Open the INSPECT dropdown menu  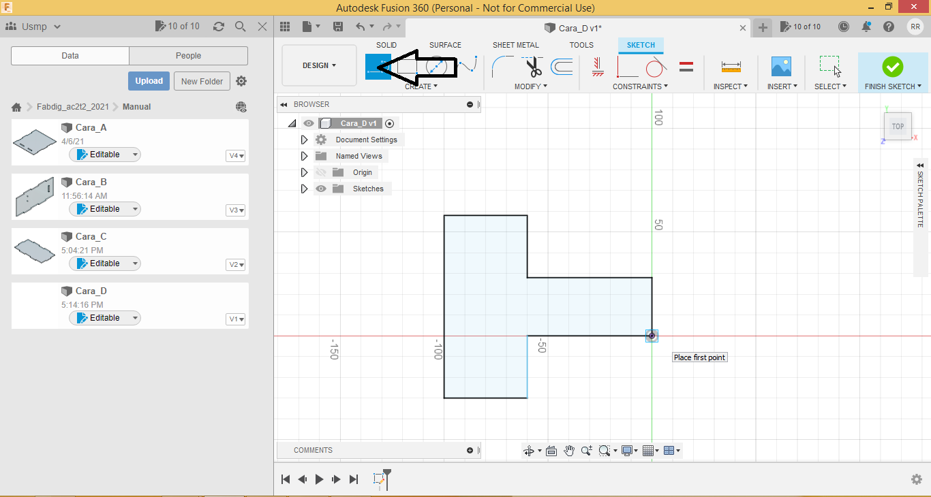(x=731, y=86)
